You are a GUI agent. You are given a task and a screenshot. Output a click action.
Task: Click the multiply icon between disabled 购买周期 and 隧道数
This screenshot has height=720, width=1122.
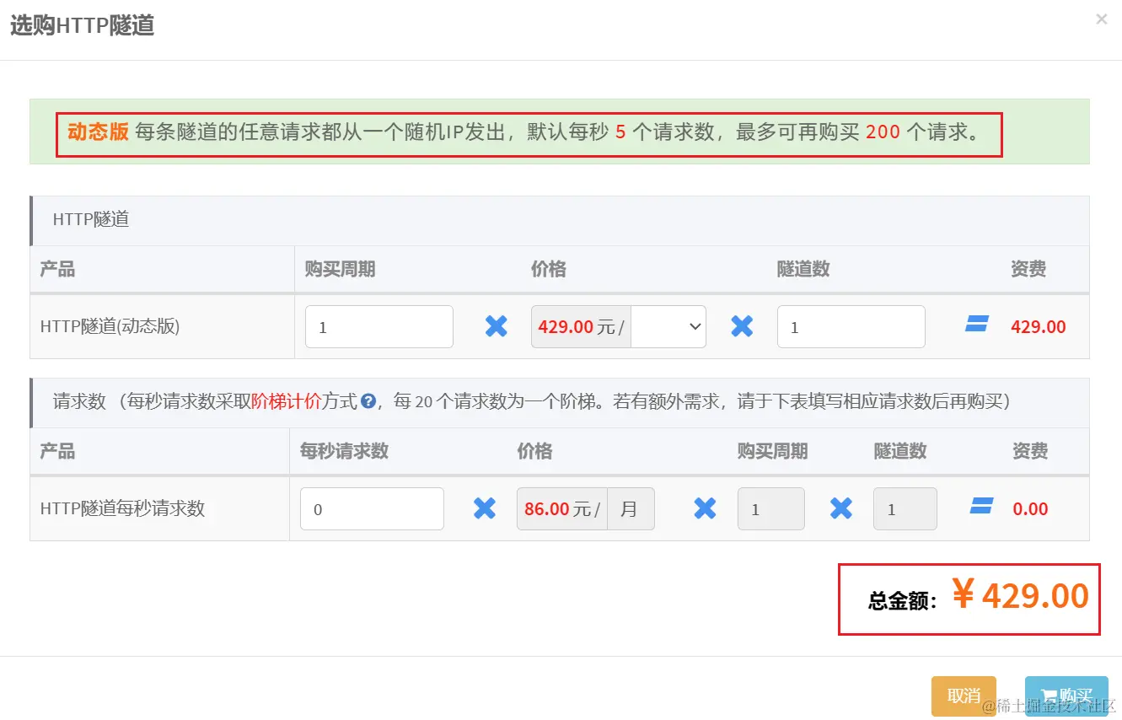pos(841,508)
